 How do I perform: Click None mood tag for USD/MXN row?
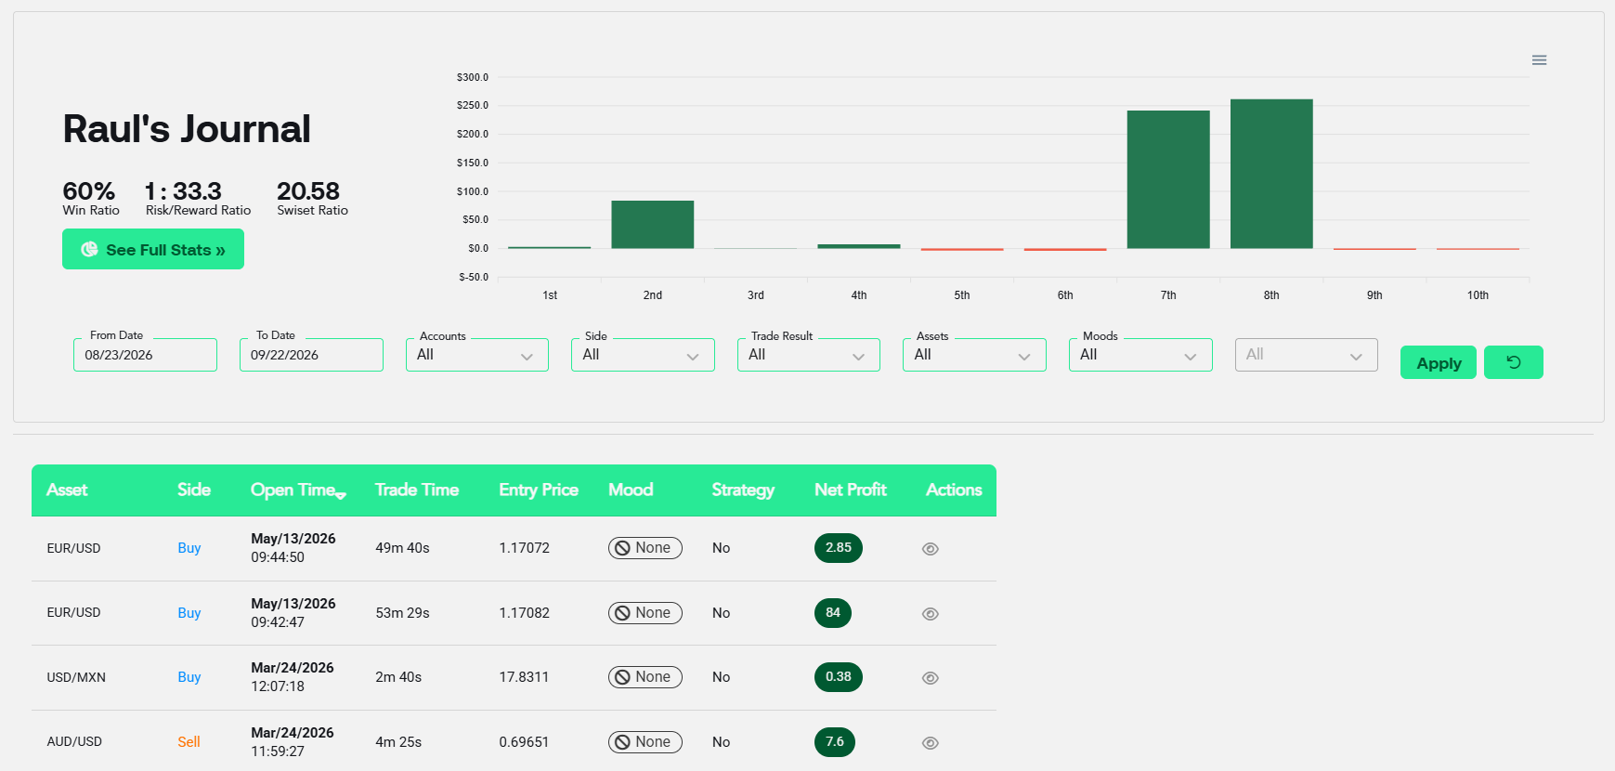(x=645, y=677)
